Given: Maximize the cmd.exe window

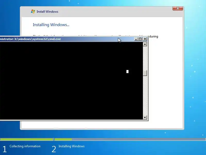Looking at the screenshot, I should 140,39.
